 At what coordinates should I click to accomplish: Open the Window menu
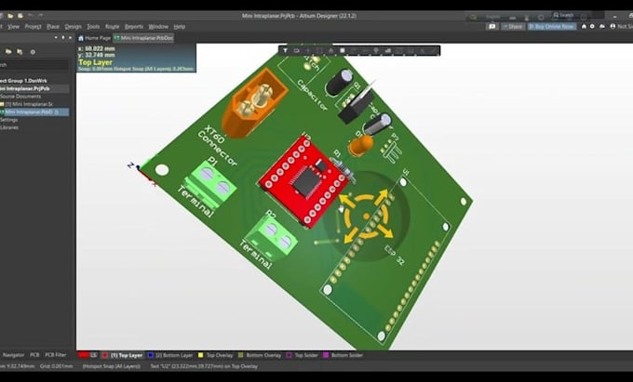click(x=158, y=26)
